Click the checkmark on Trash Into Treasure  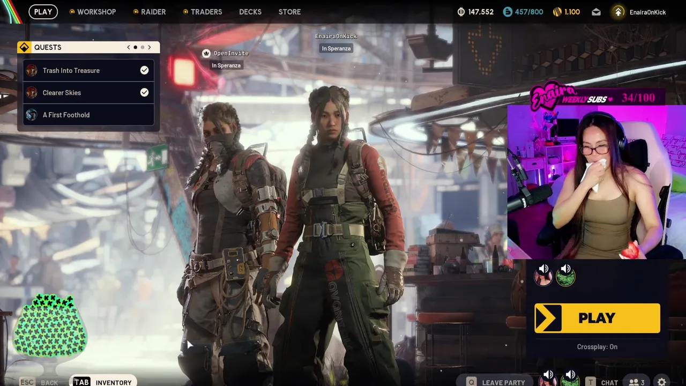(144, 70)
